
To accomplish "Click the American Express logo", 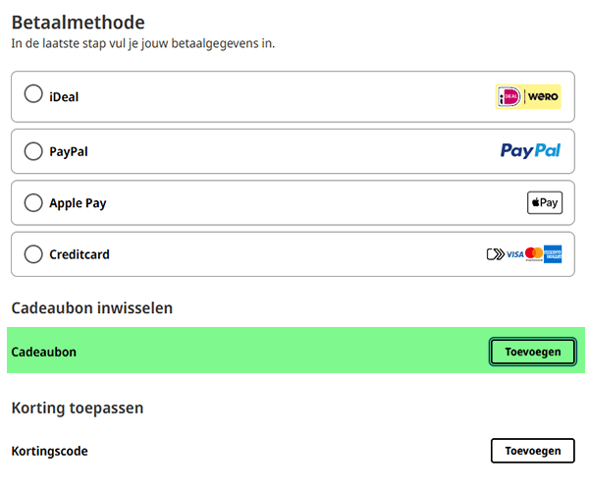I will pyautogui.click(x=552, y=254).
